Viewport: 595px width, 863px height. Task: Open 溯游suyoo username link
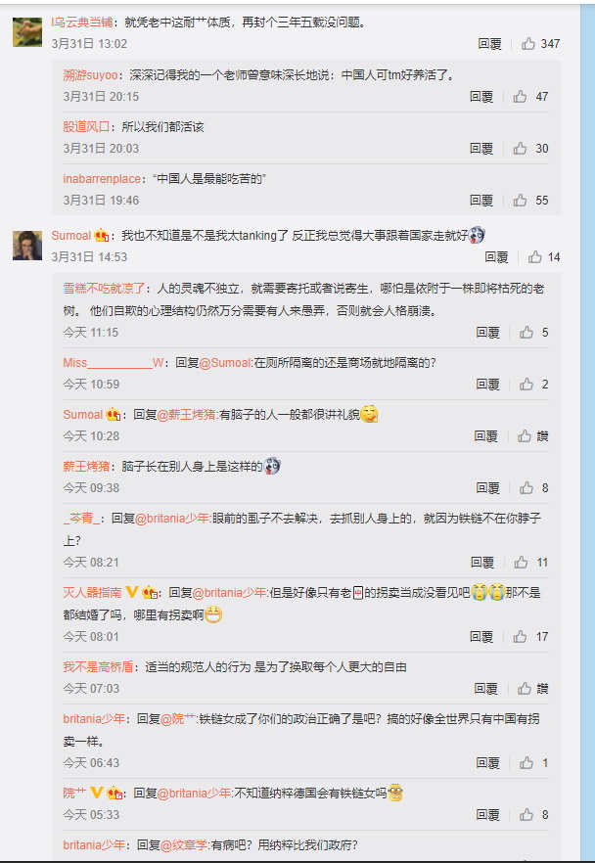90,74
